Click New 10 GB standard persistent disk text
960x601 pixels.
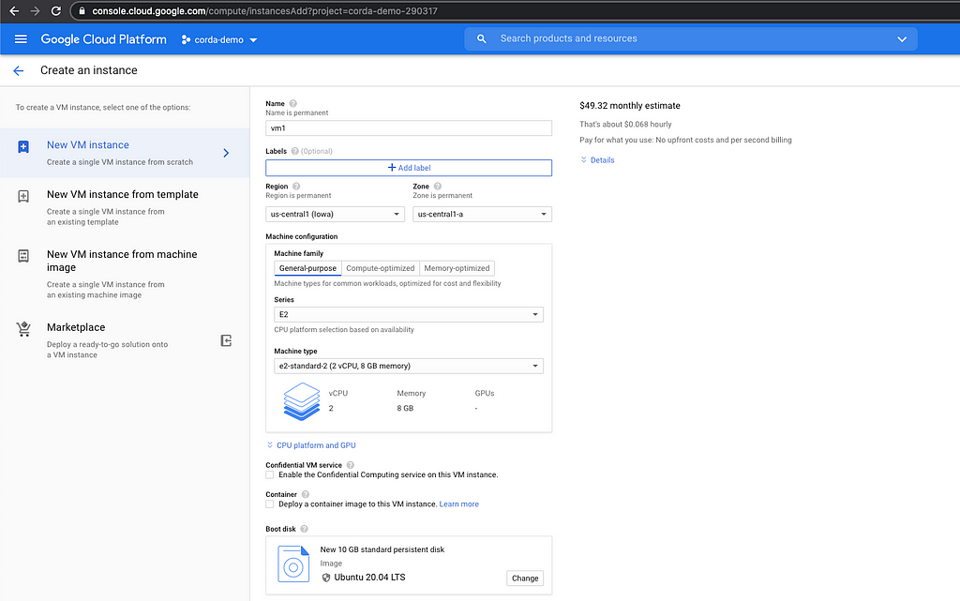click(382, 549)
